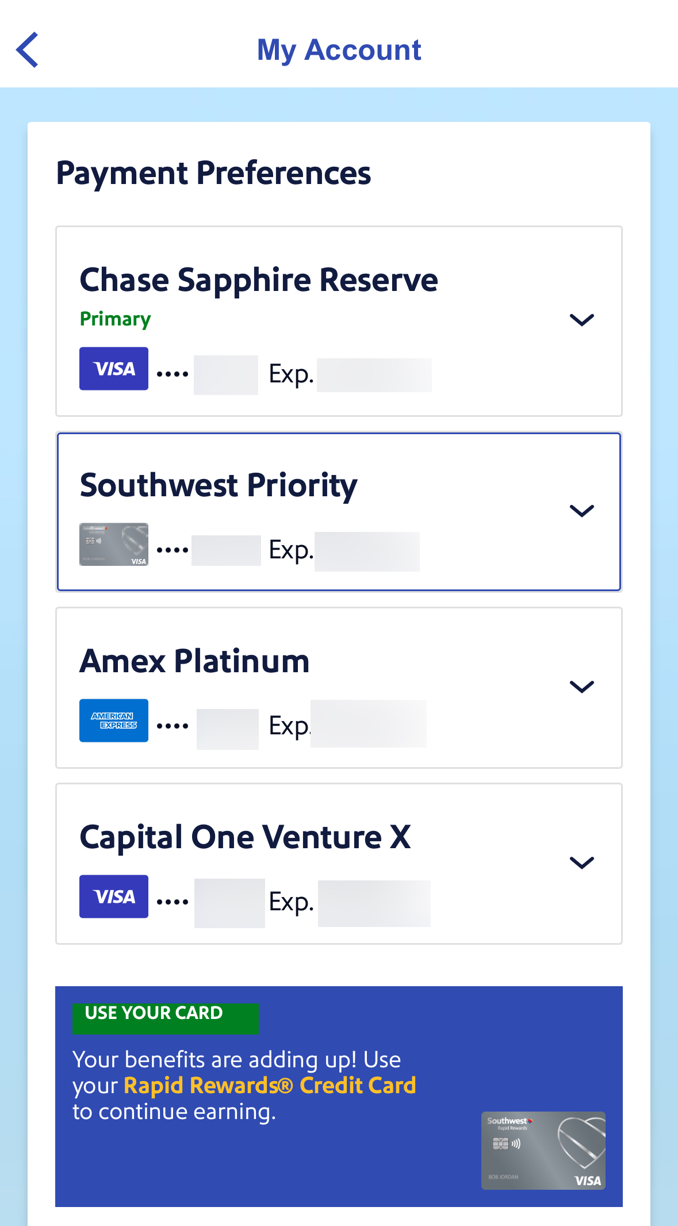Image resolution: width=678 pixels, height=1226 pixels.
Task: Select the Capital One Venture X title
Action: pos(245,837)
